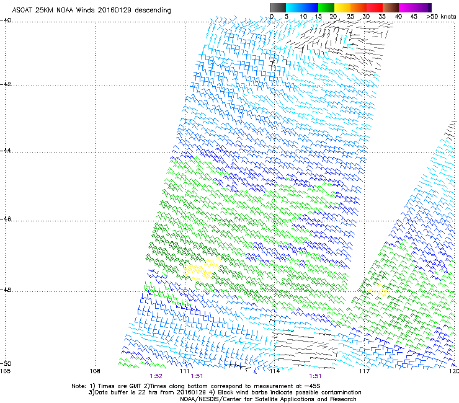This screenshot has height=403, width=459.
Task: Click the cyan-to-blue 5-15 knots legend gradient
Action: (x=302, y=7)
